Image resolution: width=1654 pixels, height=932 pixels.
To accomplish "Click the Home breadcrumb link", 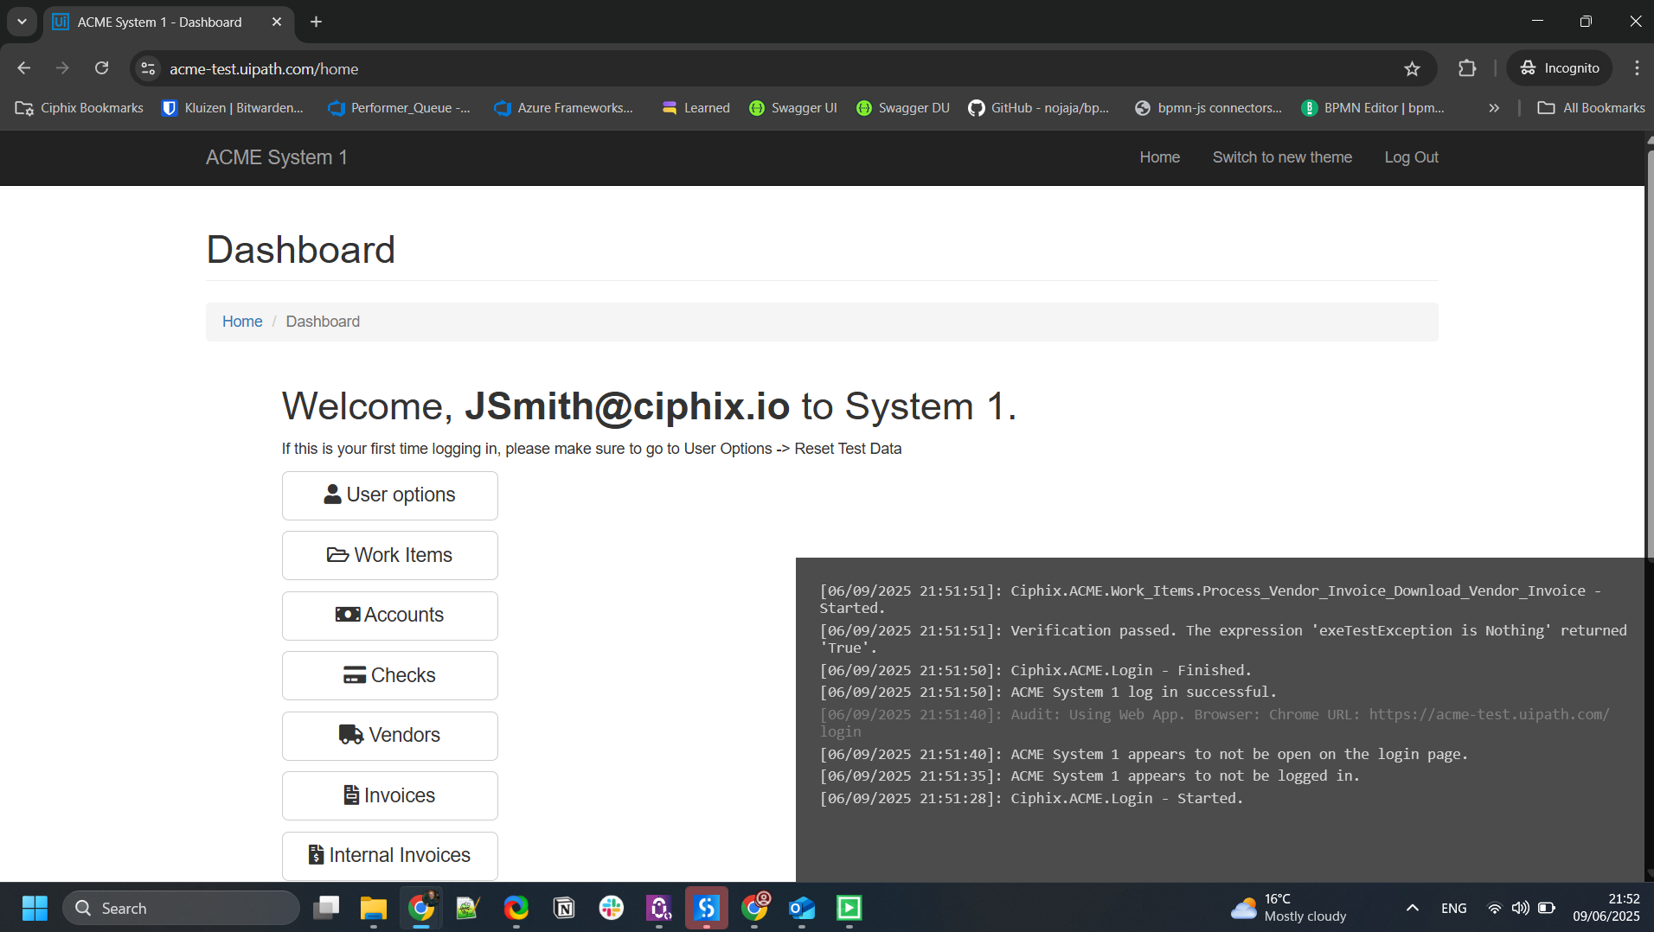I will pos(242,322).
